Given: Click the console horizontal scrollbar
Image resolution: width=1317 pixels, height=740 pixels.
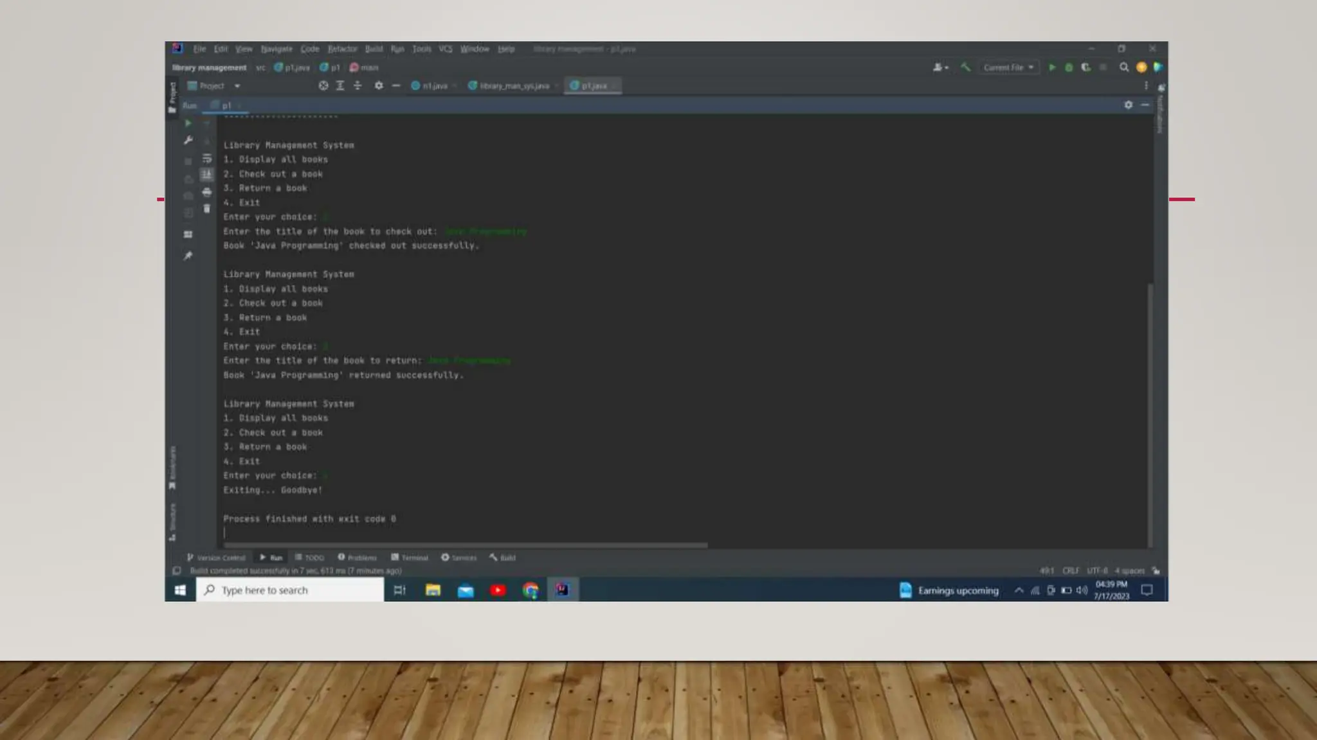Looking at the screenshot, I should coord(466,545).
